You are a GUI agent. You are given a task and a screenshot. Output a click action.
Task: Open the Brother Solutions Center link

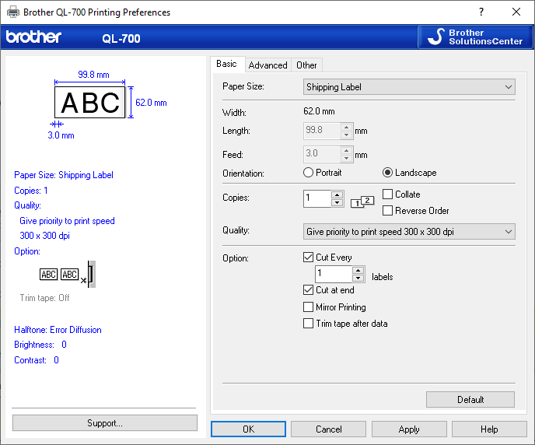pyautogui.click(x=475, y=37)
